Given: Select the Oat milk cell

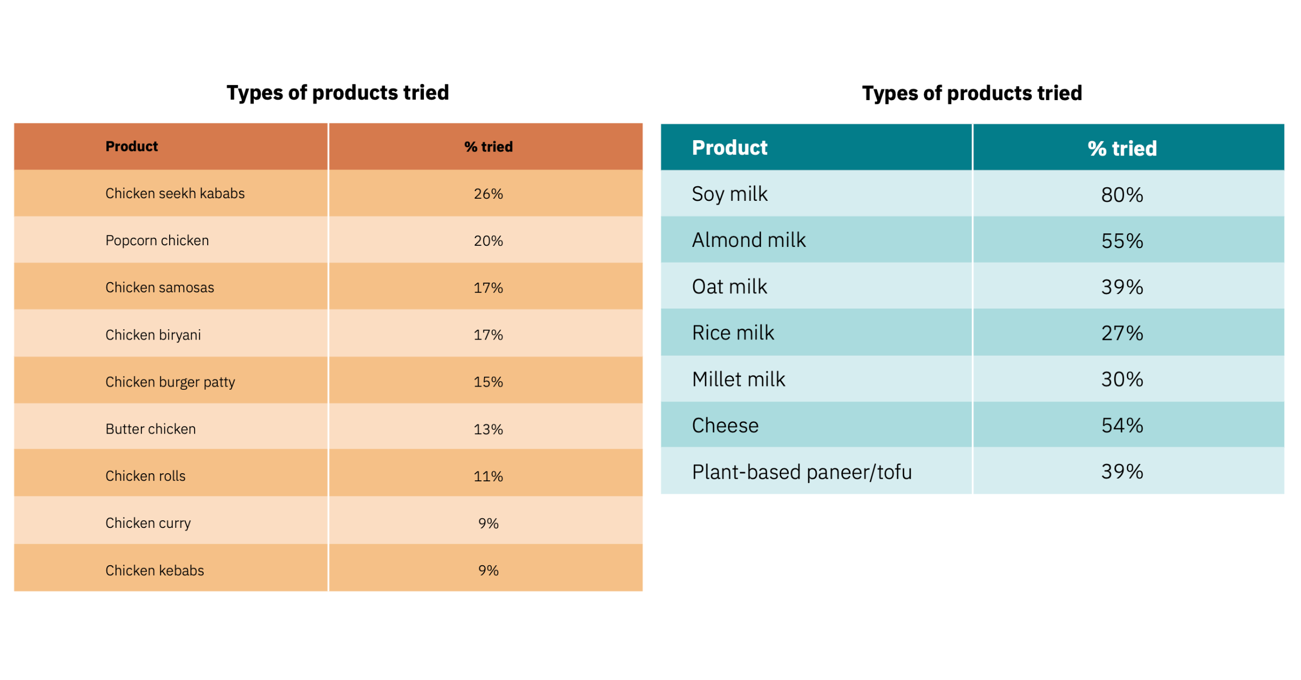Looking at the screenshot, I should pos(729,287).
